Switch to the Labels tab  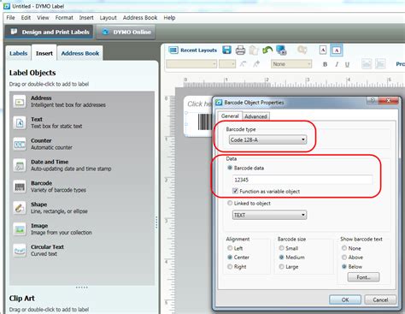(18, 53)
